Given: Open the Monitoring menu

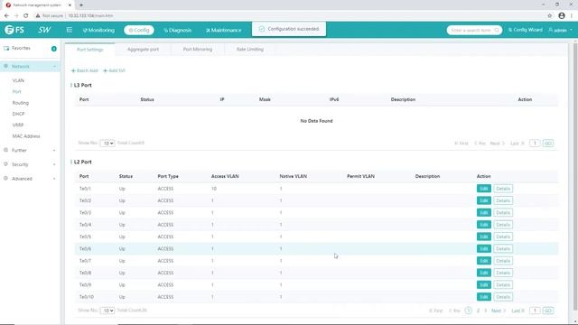Looking at the screenshot, I should click(98, 30).
